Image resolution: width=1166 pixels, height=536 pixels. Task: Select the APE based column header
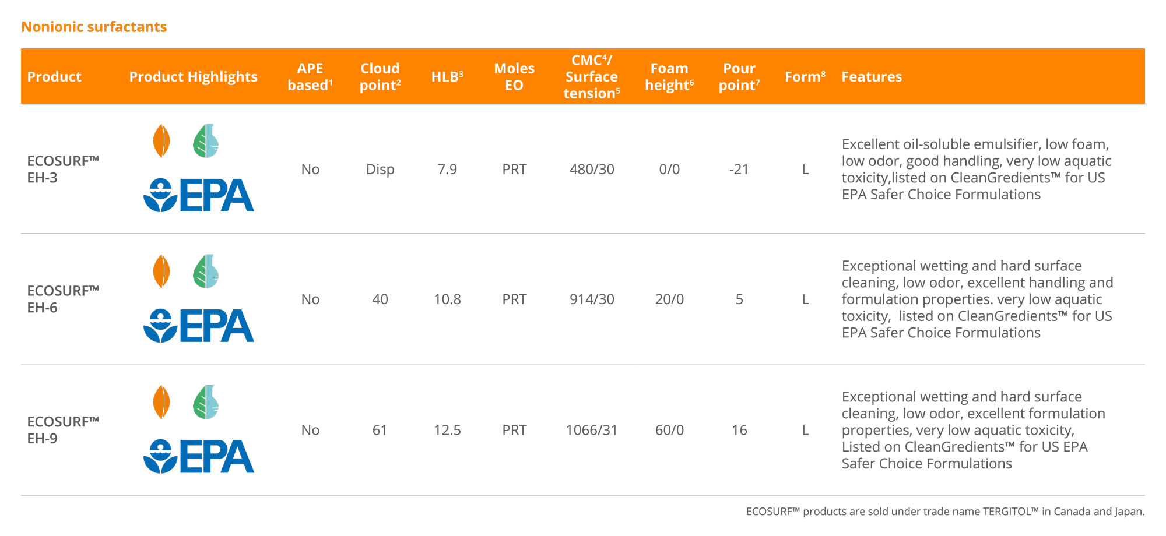pos(310,77)
